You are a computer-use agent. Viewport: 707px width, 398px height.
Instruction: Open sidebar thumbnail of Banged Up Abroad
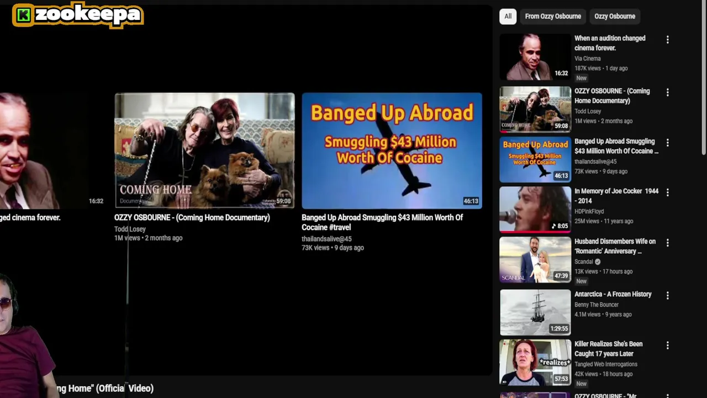(535, 159)
